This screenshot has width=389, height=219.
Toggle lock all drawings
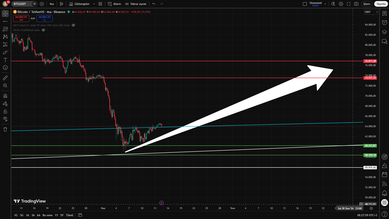point(5,111)
